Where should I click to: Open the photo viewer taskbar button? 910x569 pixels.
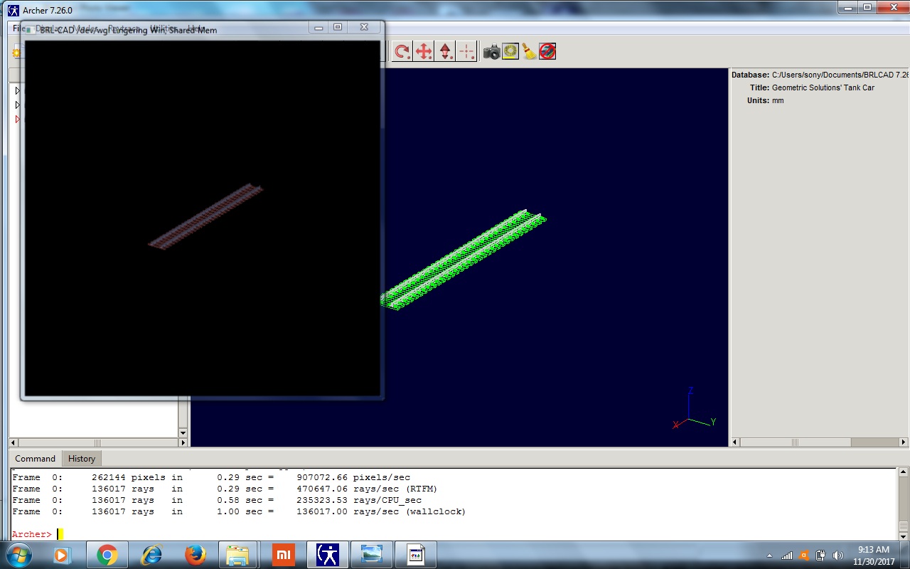371,555
